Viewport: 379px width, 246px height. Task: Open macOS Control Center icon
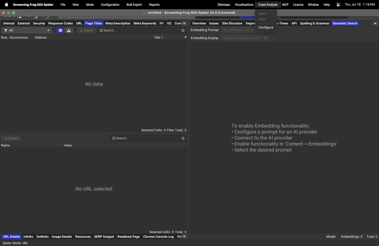point(338,5)
